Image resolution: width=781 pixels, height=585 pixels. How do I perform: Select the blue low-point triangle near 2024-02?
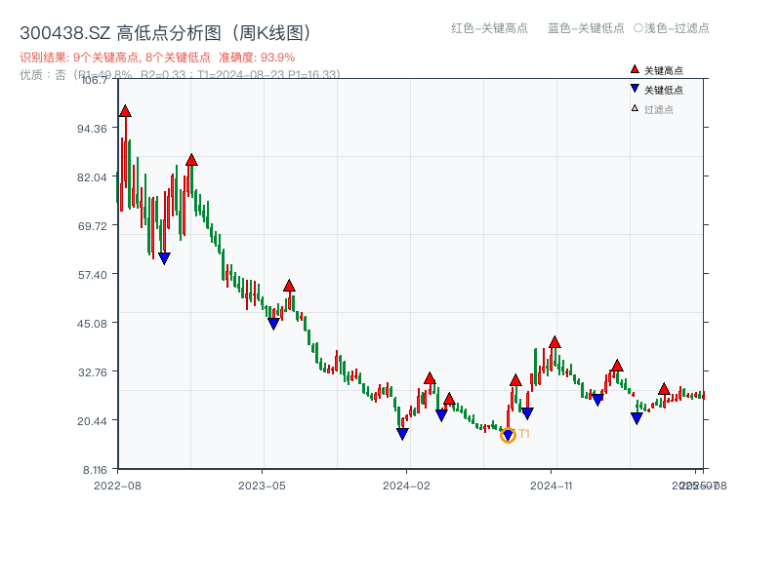(402, 432)
